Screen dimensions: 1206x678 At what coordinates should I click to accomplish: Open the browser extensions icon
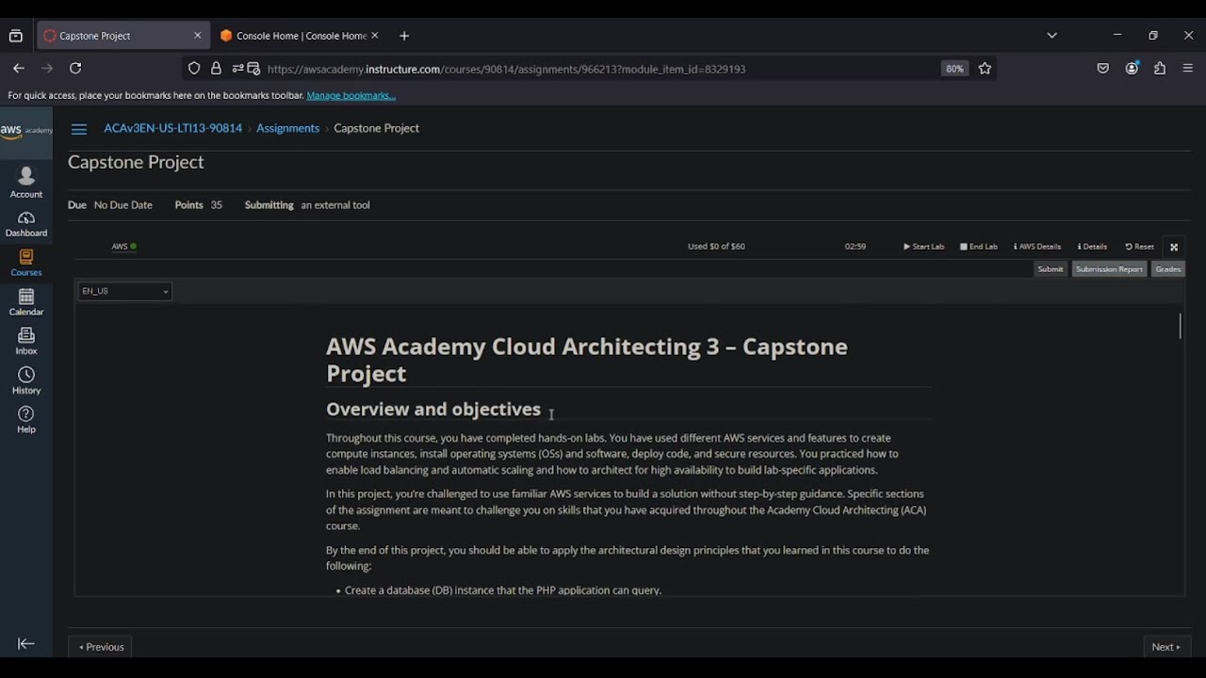(x=1160, y=68)
